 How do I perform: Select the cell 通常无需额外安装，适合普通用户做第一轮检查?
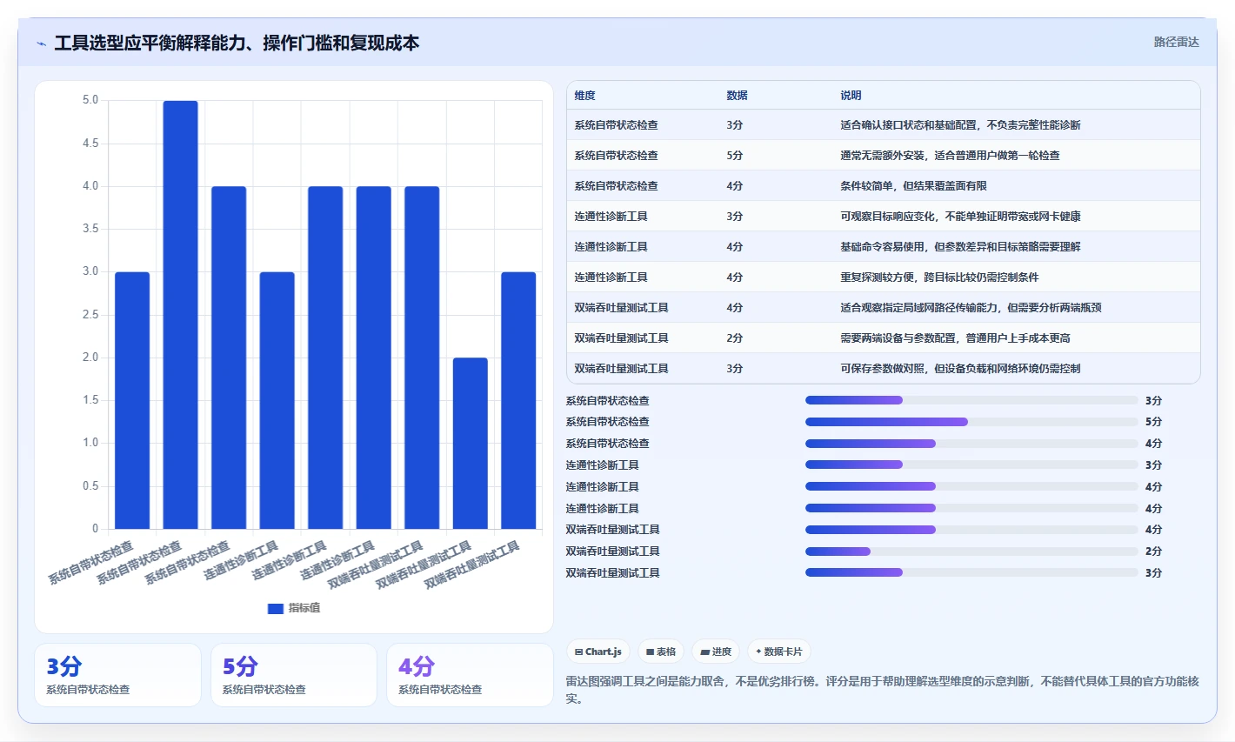[950, 156]
